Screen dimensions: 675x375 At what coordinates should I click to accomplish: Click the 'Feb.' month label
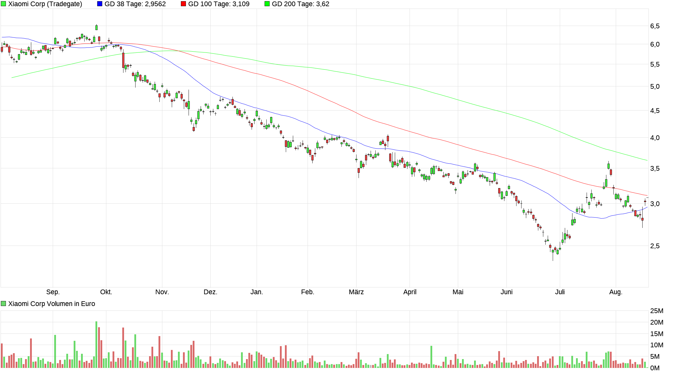click(308, 292)
